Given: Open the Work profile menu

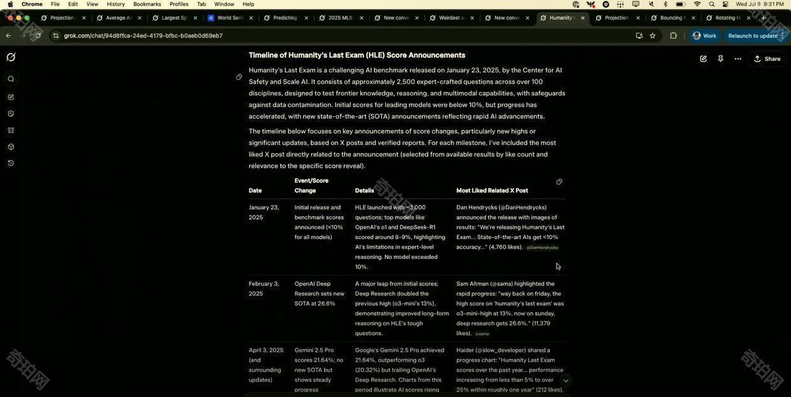Looking at the screenshot, I should click(x=704, y=36).
